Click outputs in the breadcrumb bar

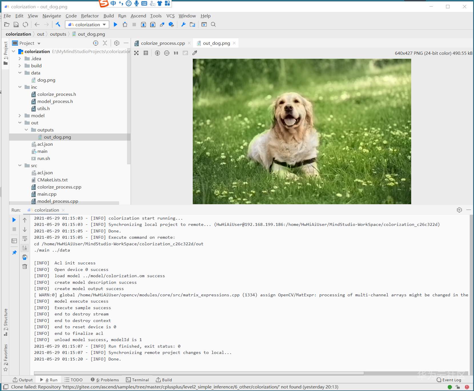point(58,34)
